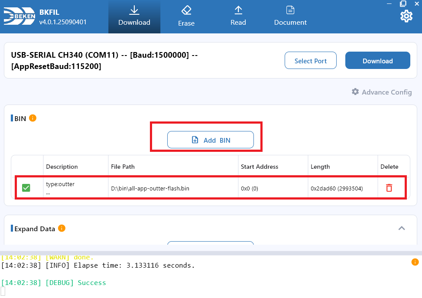Click Add BIN to add a file
422x298 pixels.
pos(211,140)
